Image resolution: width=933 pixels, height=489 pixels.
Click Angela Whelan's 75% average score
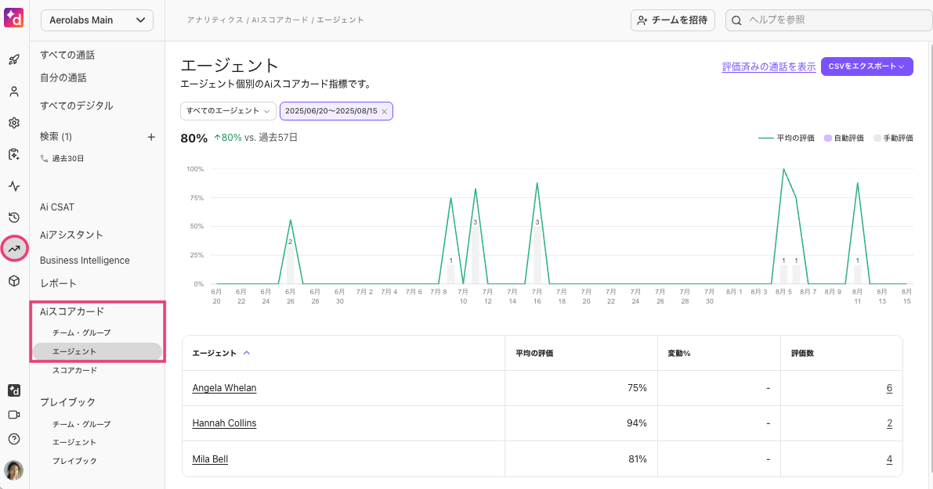click(x=637, y=388)
